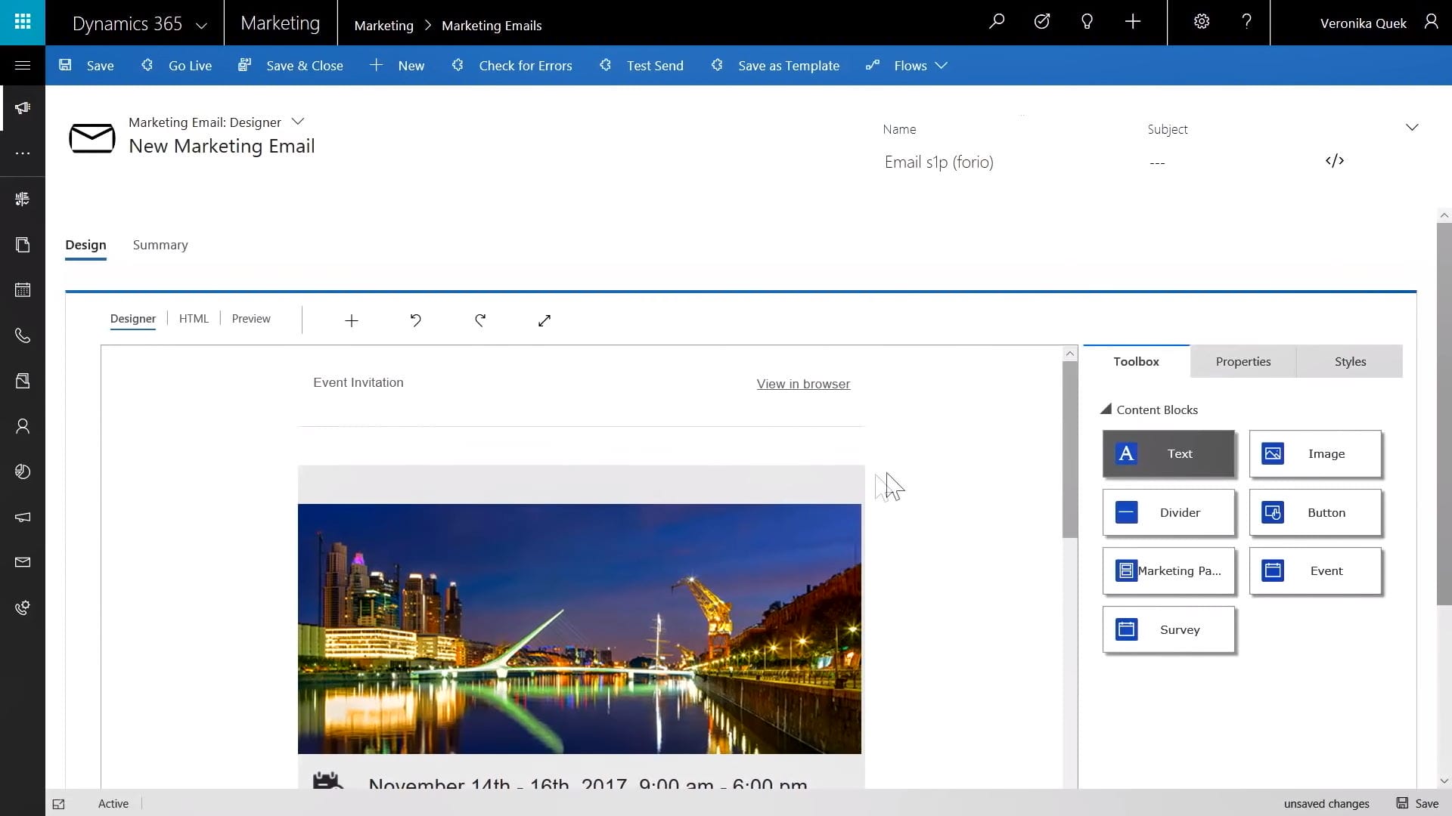
Task: Collapse the Content Blocks section
Action: tap(1106, 410)
